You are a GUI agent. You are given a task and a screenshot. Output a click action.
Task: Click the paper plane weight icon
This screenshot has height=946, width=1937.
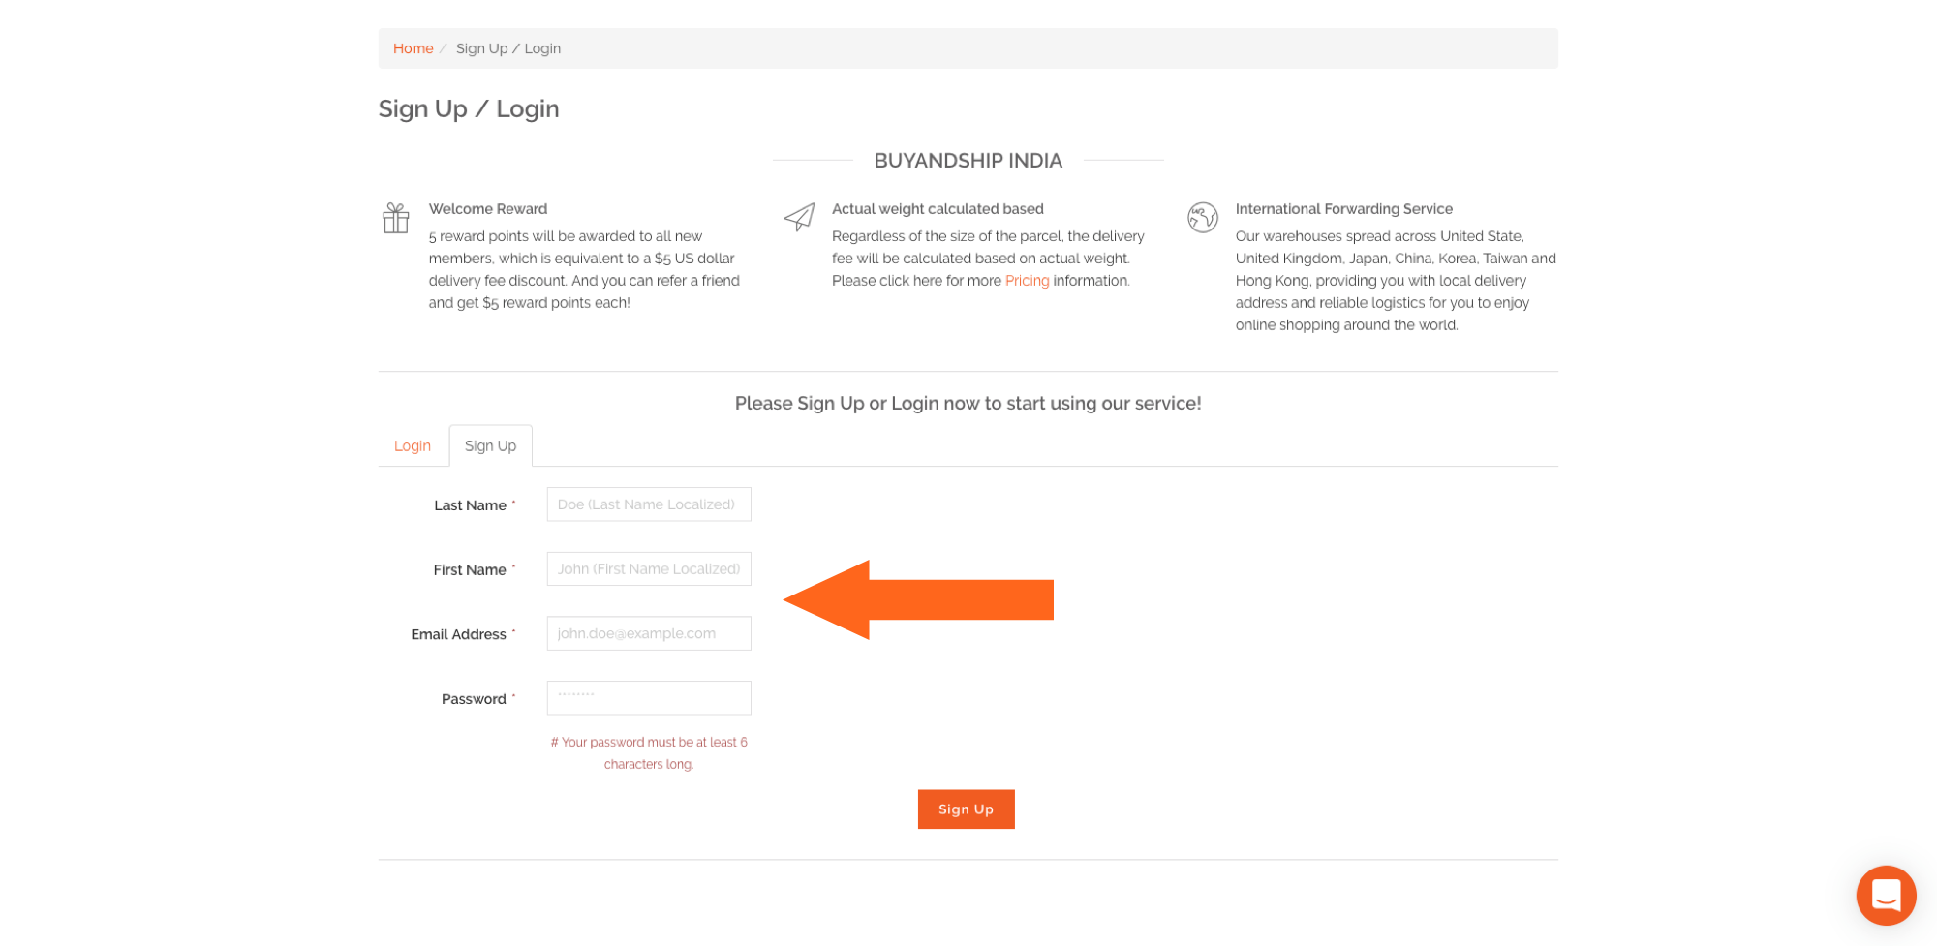[799, 217]
